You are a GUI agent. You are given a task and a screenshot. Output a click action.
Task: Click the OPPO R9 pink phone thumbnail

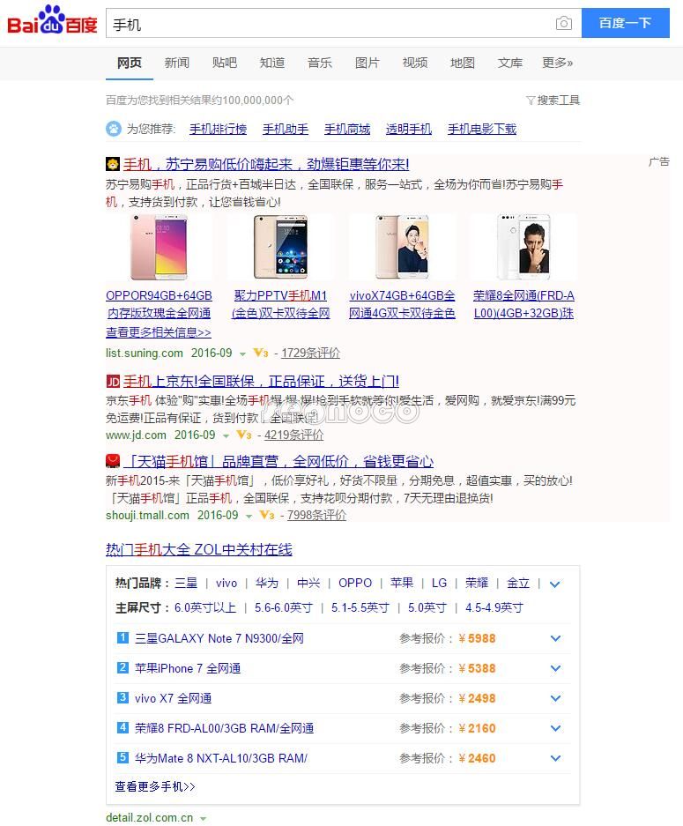pos(159,248)
